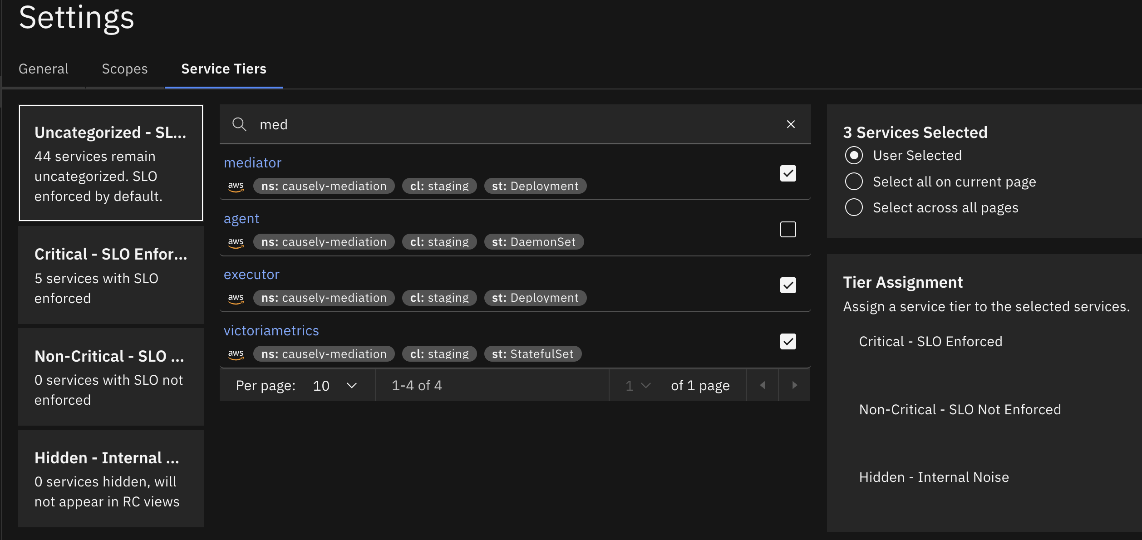Clear the search with the X icon
The width and height of the screenshot is (1142, 540).
(x=791, y=124)
